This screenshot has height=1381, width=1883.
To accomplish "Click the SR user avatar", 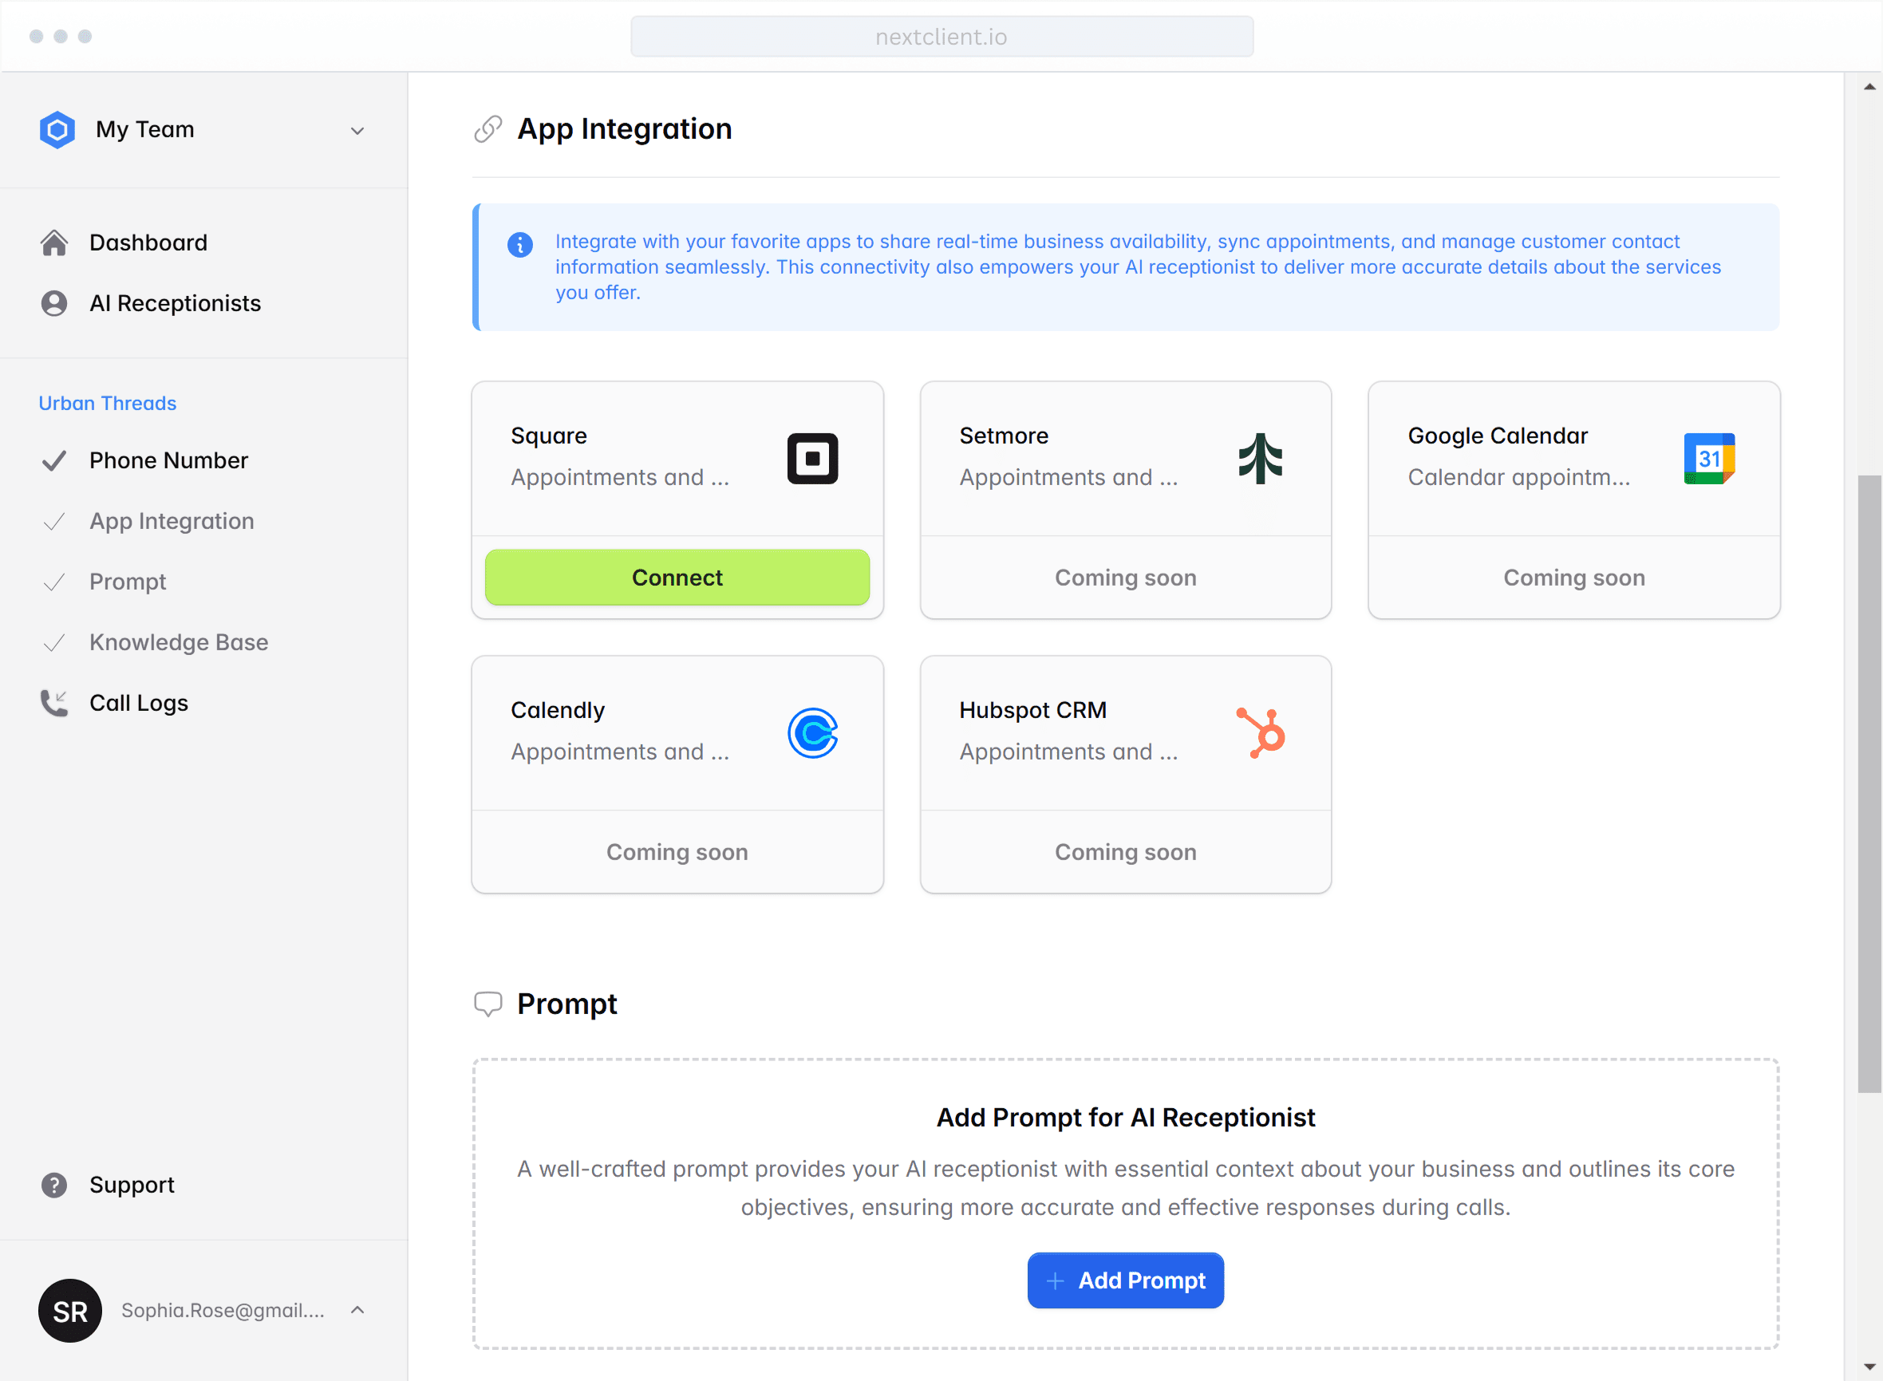I will [70, 1311].
